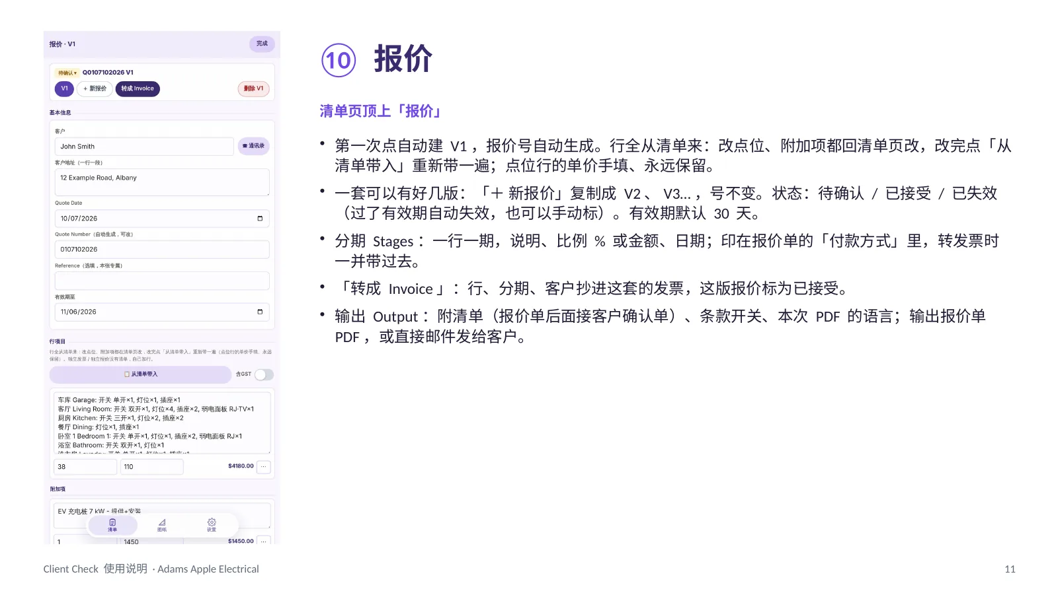Select the 基本信息 section heading

coord(60,113)
